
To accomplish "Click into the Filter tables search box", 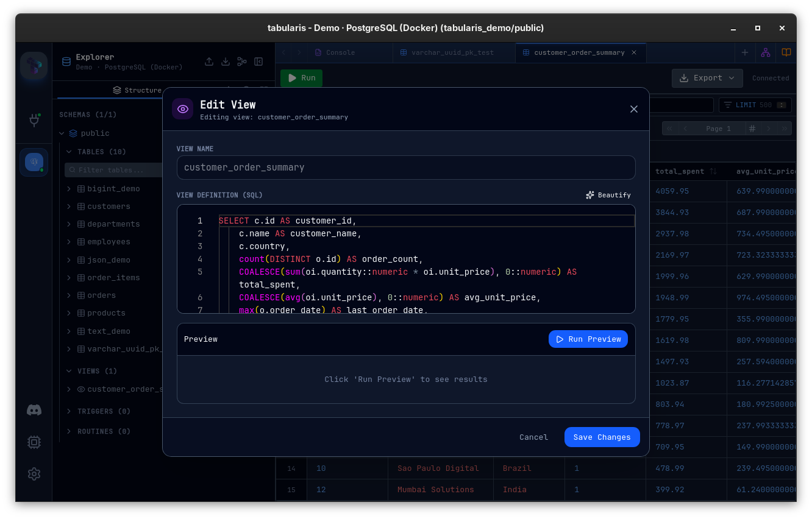I will [113, 170].
